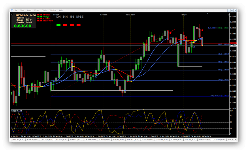This screenshot has width=247, height=151.
Task: Switch to the EURCAD,M30 chart tab
Action: [x=147, y=140]
